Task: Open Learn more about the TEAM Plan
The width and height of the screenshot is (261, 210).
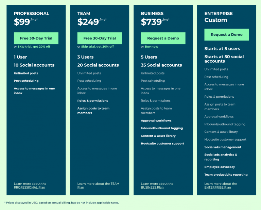Action: [98, 185]
